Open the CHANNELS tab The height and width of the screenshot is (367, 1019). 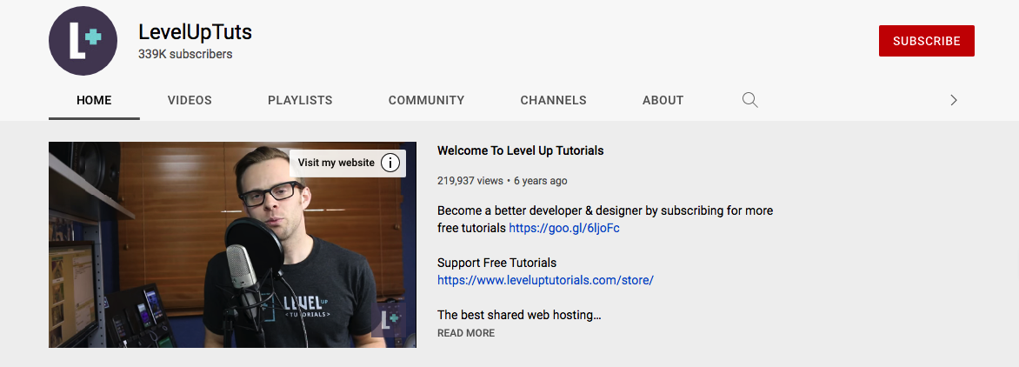click(554, 100)
